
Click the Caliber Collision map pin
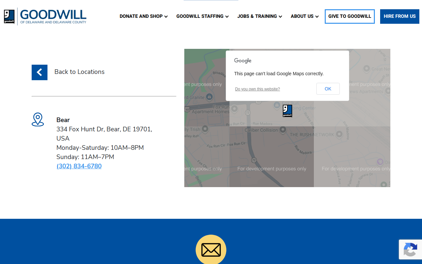(x=283, y=130)
